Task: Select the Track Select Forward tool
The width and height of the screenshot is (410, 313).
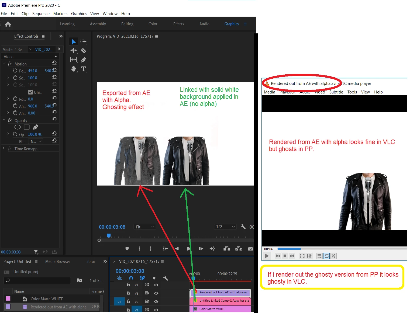Action: point(83,42)
